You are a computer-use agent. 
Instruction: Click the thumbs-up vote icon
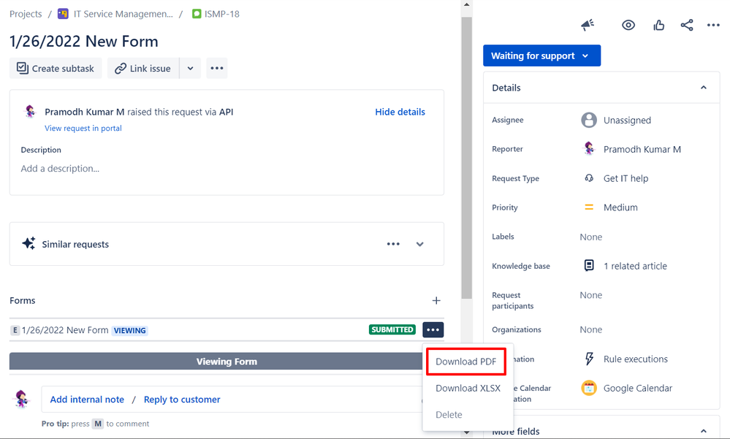pyautogui.click(x=659, y=25)
